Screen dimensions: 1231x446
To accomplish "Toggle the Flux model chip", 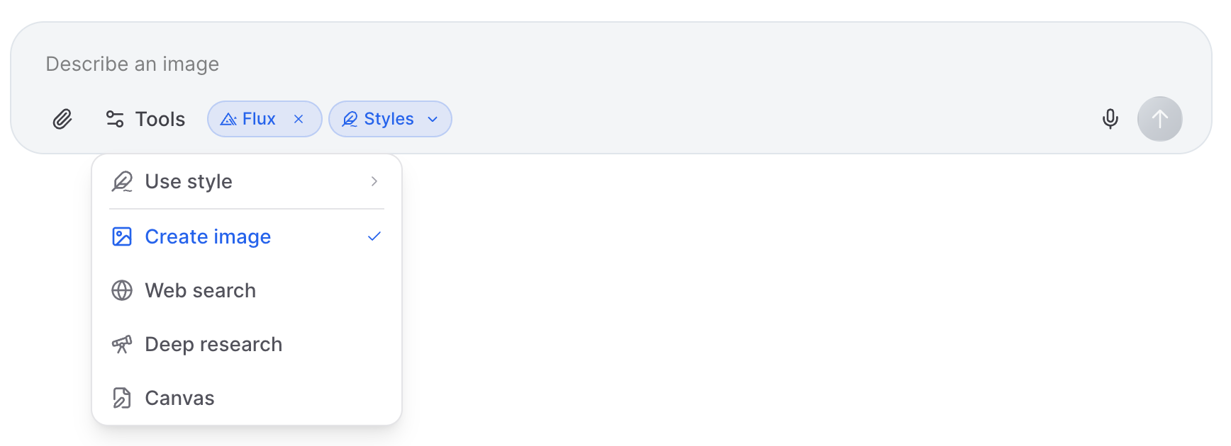I will (250, 119).
